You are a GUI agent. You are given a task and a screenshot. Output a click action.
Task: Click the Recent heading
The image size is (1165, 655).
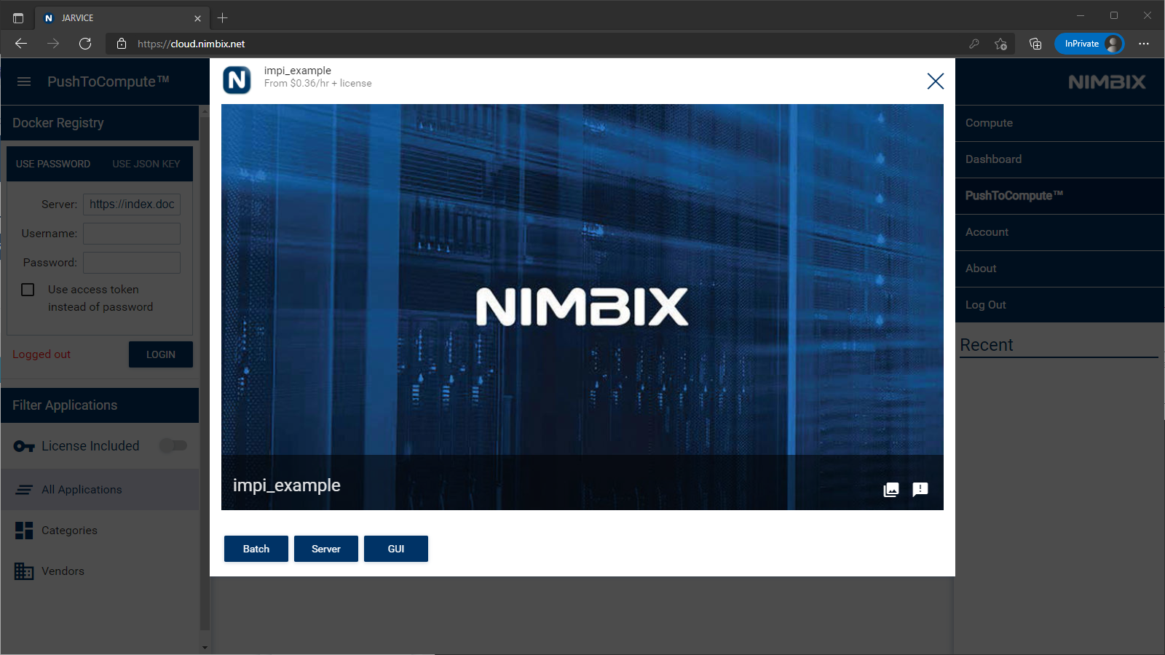(986, 345)
